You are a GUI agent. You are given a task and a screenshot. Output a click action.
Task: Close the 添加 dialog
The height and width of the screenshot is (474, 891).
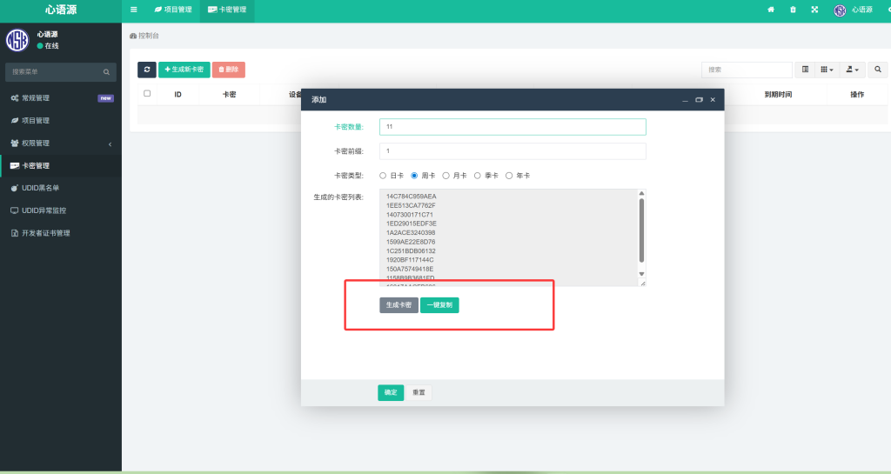pyautogui.click(x=713, y=100)
